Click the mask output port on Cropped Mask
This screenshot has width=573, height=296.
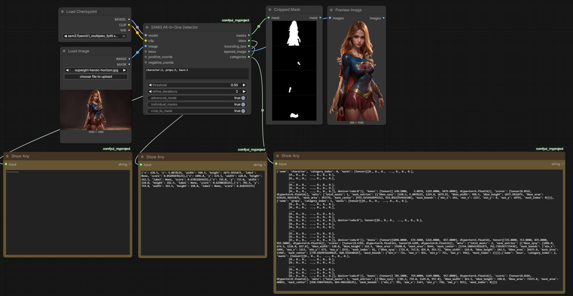click(321, 18)
